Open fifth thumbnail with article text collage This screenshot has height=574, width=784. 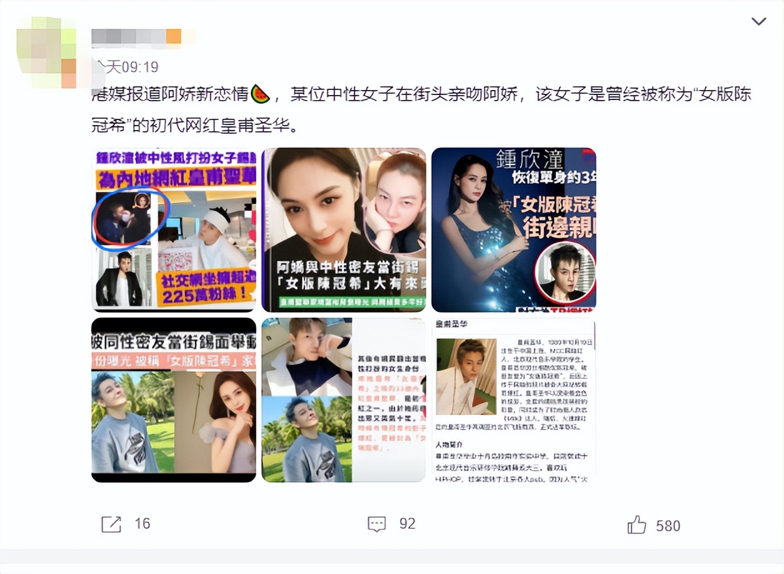coord(344,400)
